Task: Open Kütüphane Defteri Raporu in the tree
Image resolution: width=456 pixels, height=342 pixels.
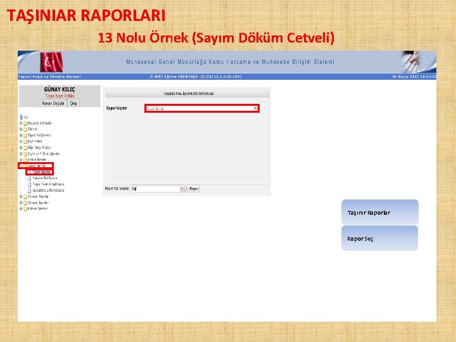Action: [x=48, y=191]
